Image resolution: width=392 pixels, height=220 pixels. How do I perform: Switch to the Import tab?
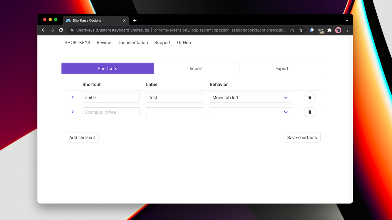pyautogui.click(x=196, y=68)
